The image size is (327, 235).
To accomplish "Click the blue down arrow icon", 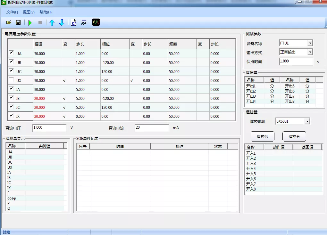I will [62, 22].
